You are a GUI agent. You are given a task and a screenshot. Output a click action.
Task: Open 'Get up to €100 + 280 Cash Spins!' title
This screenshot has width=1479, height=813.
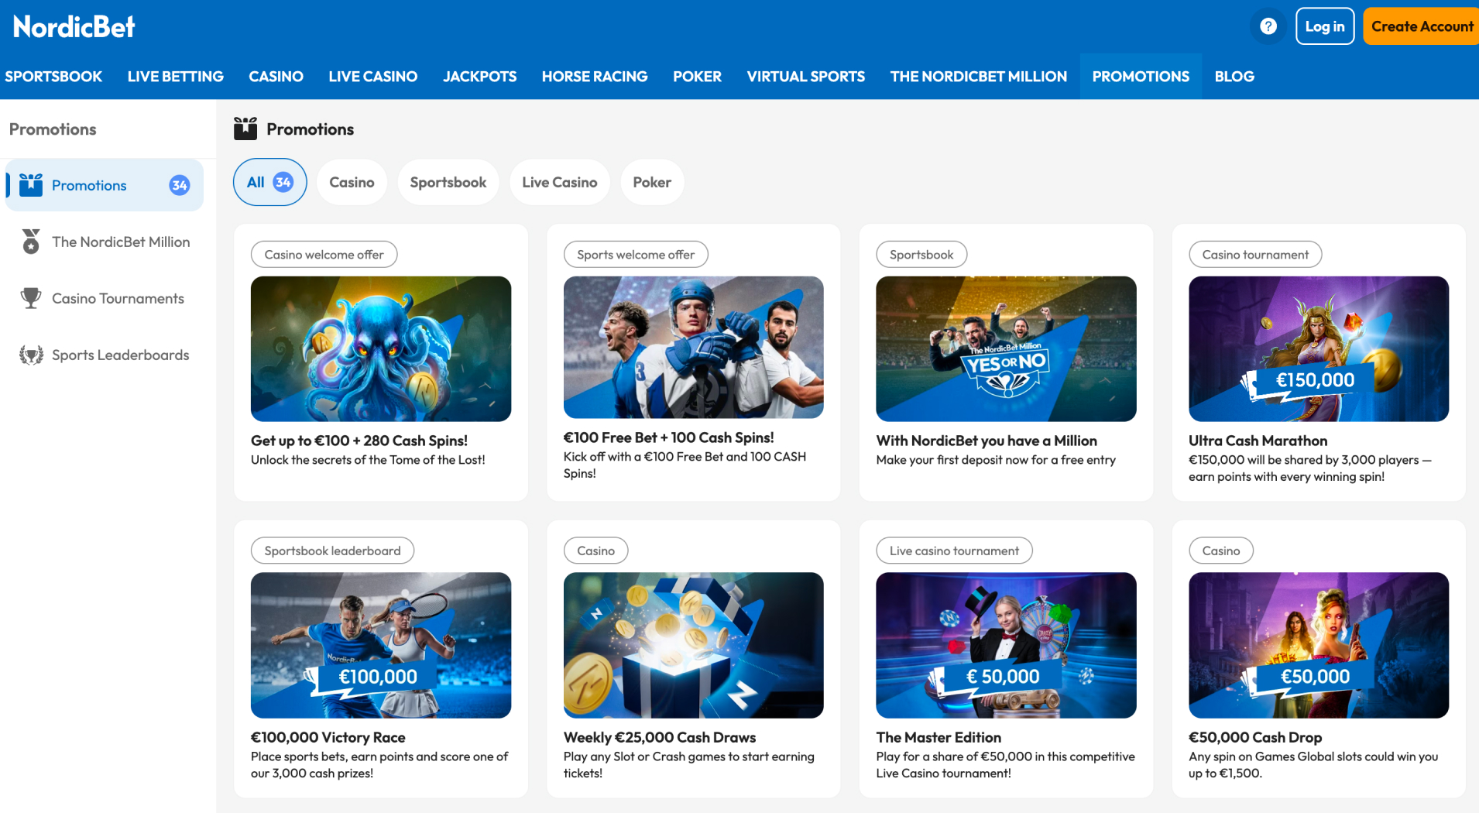pyautogui.click(x=359, y=441)
